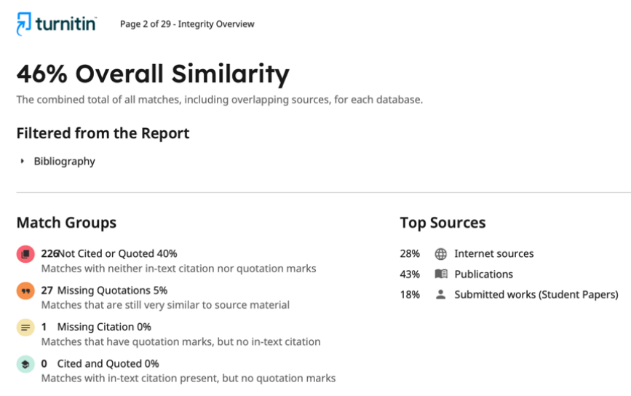Click Submitted works (Student Papers) label
This screenshot has height=396, width=631.
pyautogui.click(x=536, y=295)
